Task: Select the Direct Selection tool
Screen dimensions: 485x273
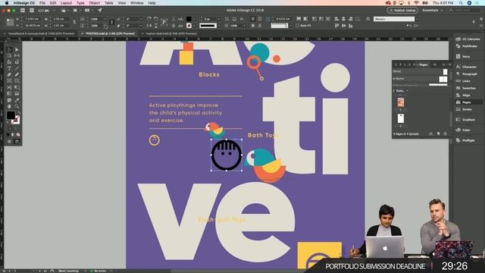Action: 17,49
